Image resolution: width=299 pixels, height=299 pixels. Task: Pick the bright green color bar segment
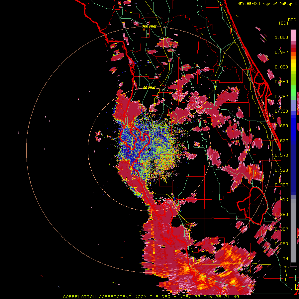pyautogui.click(x=293, y=91)
